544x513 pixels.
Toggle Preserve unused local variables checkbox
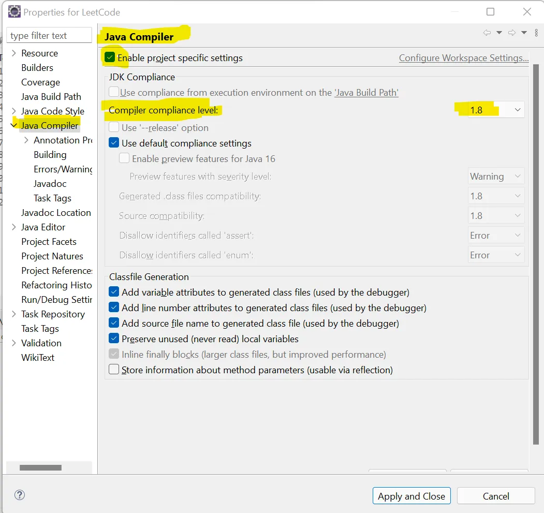[114, 339]
